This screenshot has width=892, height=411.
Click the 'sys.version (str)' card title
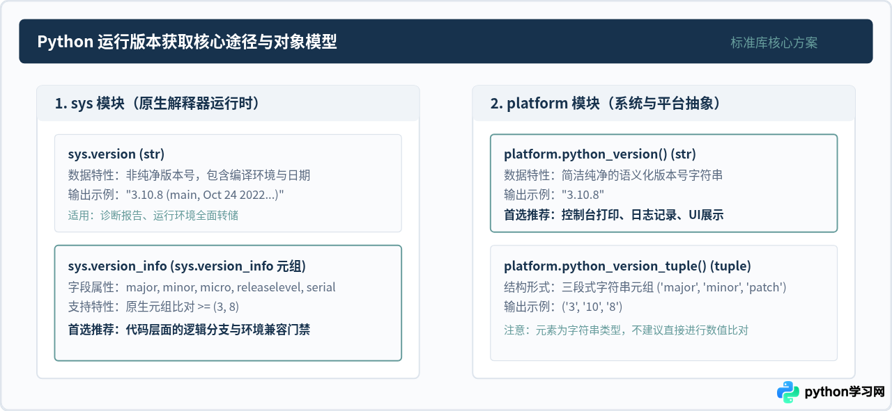pyautogui.click(x=116, y=154)
